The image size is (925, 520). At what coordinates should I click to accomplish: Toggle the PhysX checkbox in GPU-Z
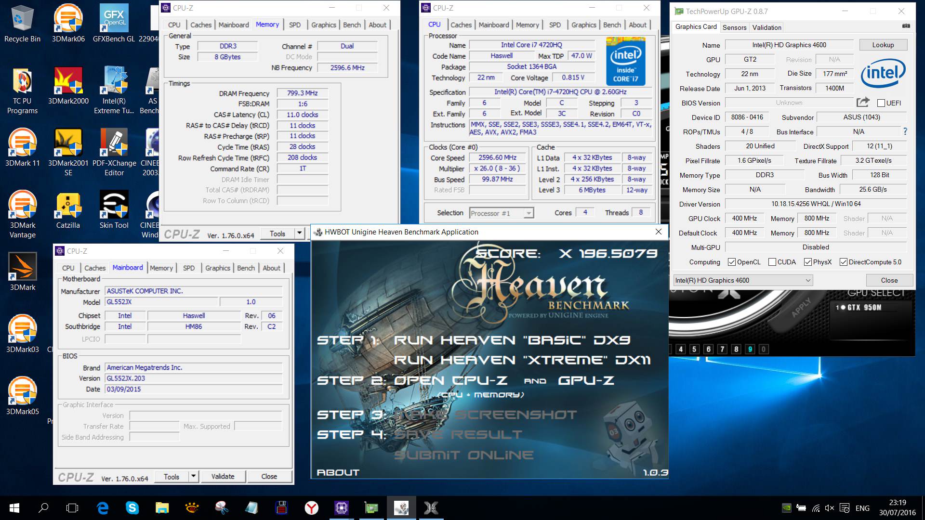tap(808, 262)
